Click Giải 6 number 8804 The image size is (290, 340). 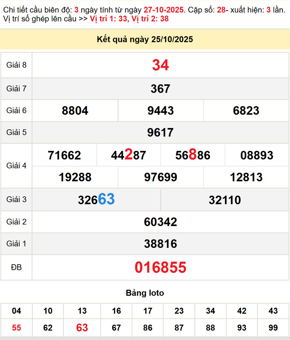[75, 111]
